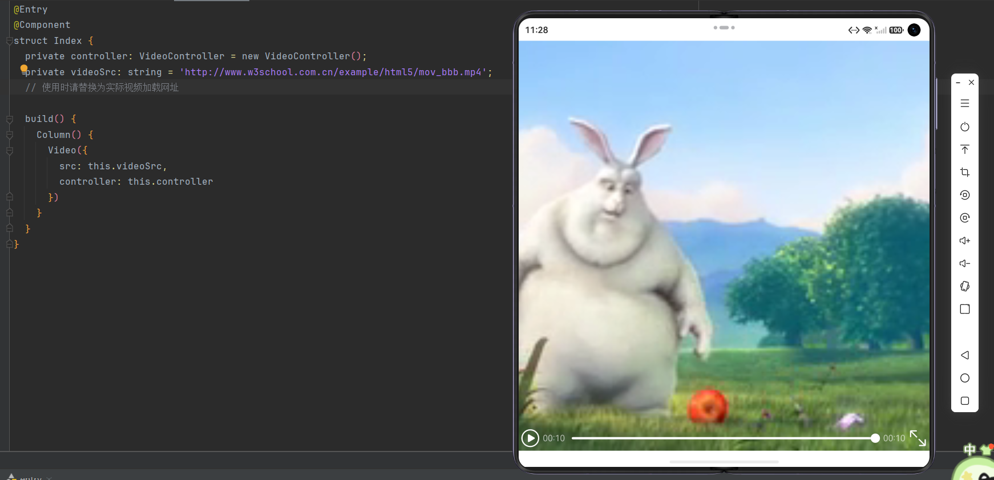Screen dimensions: 994x480
Task: Close the emulator side toolbar
Action: tap(971, 83)
